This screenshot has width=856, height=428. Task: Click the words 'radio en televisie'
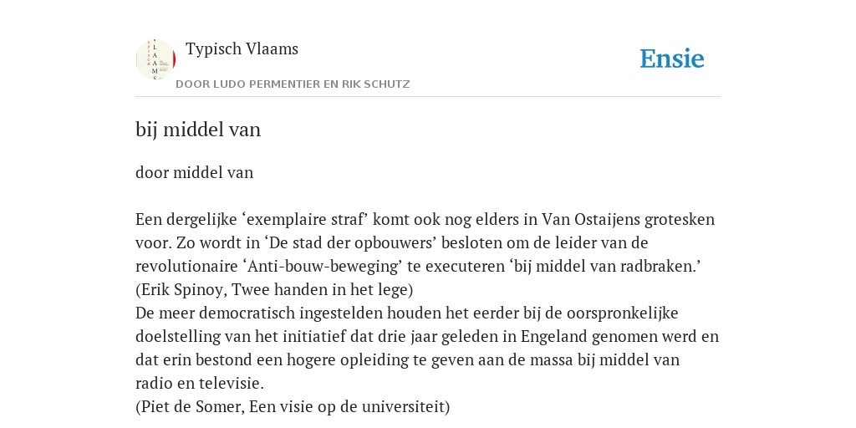(x=199, y=383)
